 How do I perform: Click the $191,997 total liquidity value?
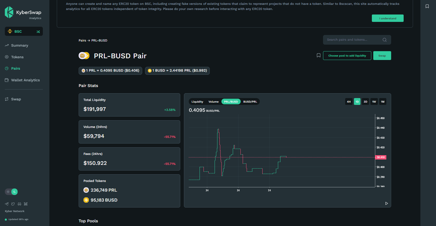(x=95, y=109)
